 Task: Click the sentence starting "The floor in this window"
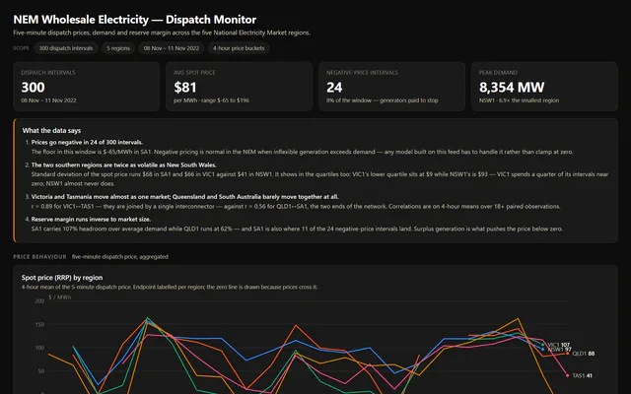(303, 152)
